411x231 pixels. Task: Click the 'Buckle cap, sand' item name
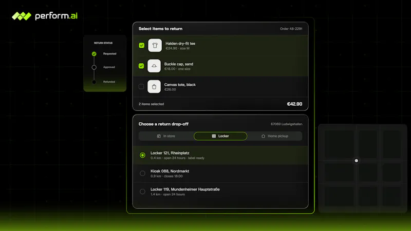(x=179, y=64)
